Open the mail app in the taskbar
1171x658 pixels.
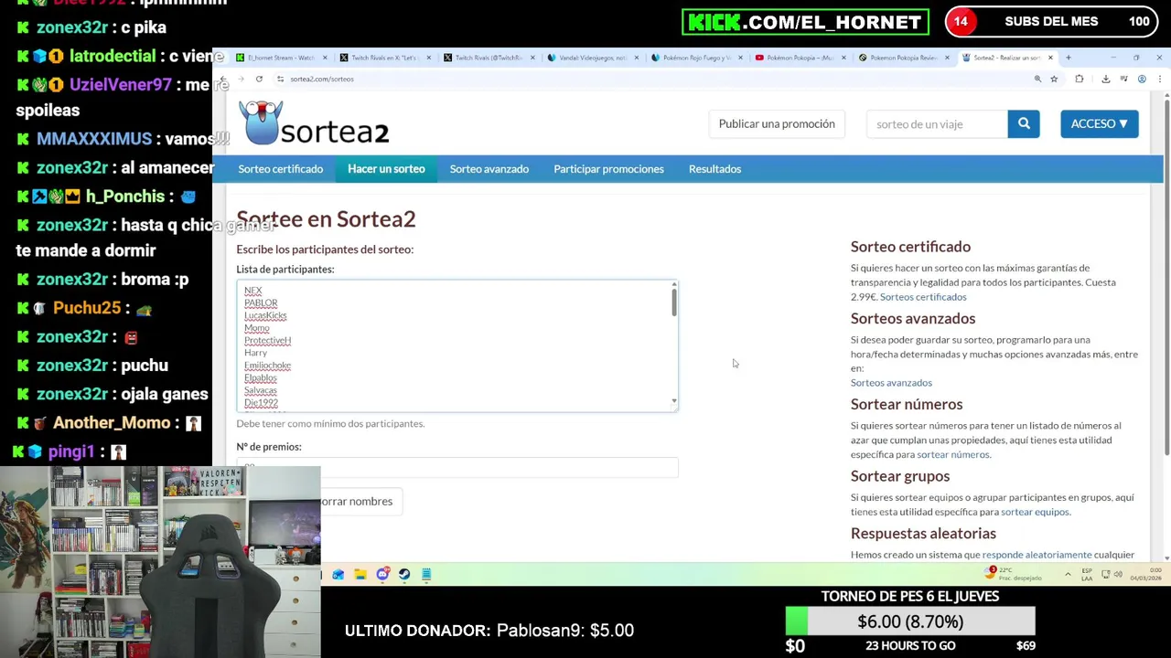coord(338,574)
